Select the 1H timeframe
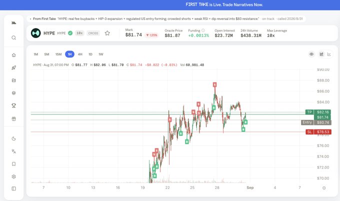Image resolution: width=340 pixels, height=201 pixels. pyautogui.click(x=69, y=54)
